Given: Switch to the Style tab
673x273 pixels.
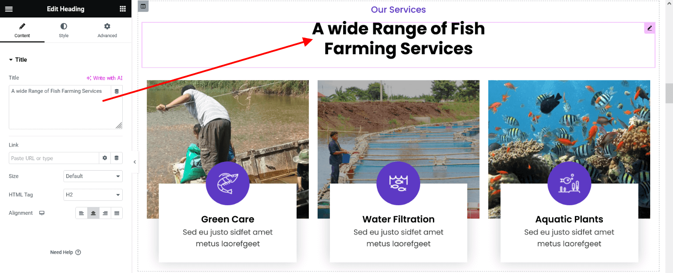Looking at the screenshot, I should [64, 30].
